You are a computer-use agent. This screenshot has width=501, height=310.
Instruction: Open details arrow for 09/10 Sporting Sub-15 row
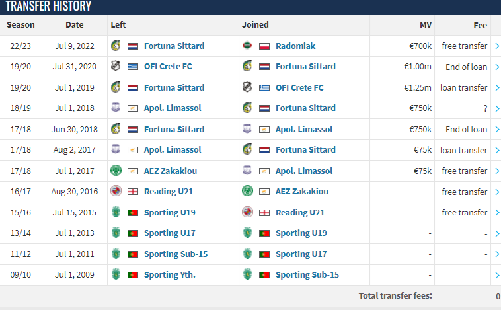[497, 275]
